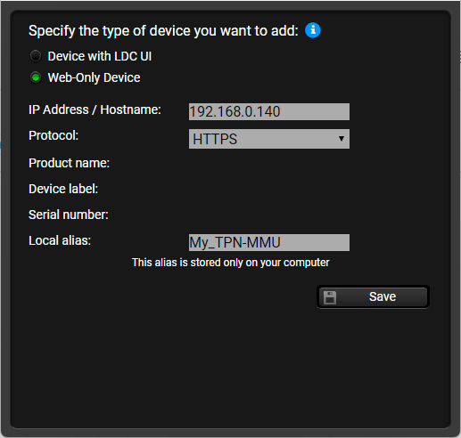
Task: Select the Web-Only Device radio button
Action: click(x=36, y=77)
